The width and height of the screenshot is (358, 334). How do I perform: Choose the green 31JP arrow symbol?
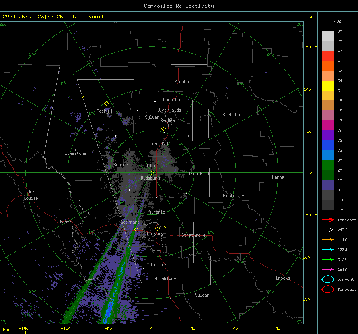(x=328, y=259)
